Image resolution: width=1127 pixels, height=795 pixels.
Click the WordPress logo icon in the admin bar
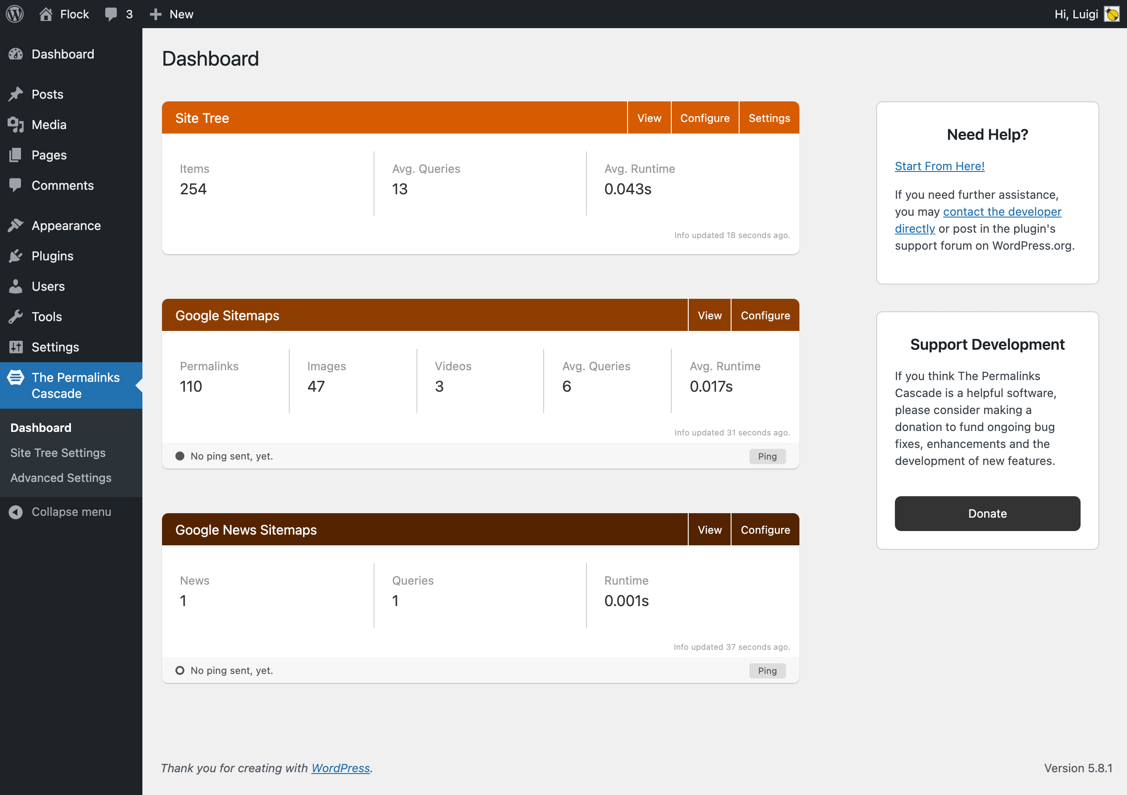pyautogui.click(x=15, y=14)
